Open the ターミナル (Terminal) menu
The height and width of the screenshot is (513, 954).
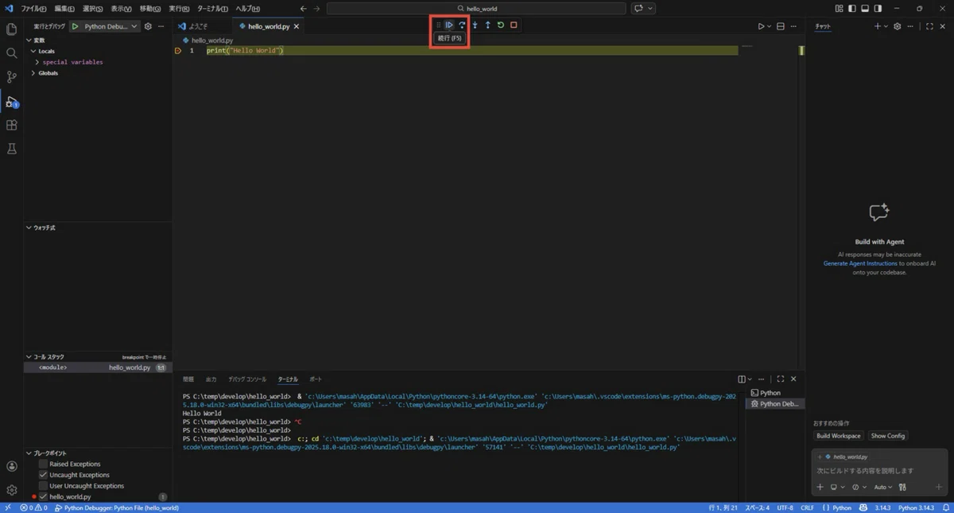(x=212, y=8)
